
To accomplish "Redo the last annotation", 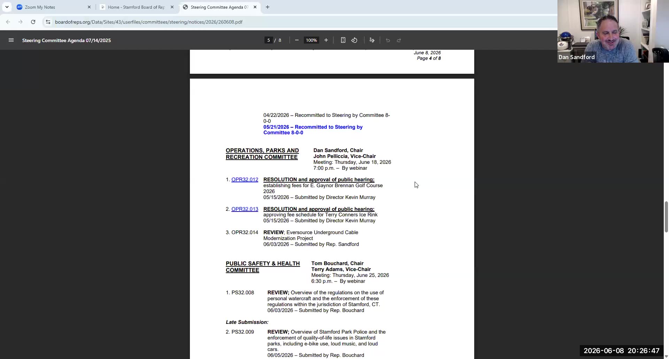I will click(x=399, y=40).
